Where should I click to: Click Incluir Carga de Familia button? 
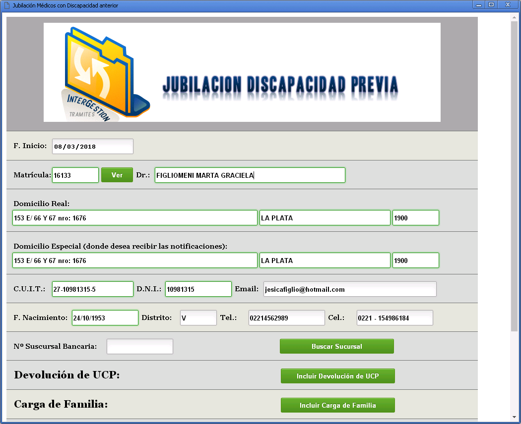click(x=338, y=405)
